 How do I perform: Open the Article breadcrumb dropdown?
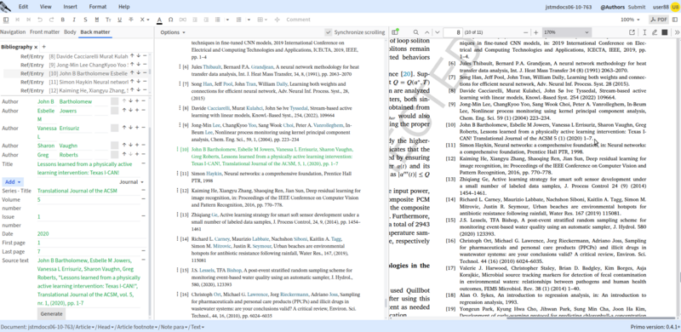pyautogui.click(x=85, y=327)
